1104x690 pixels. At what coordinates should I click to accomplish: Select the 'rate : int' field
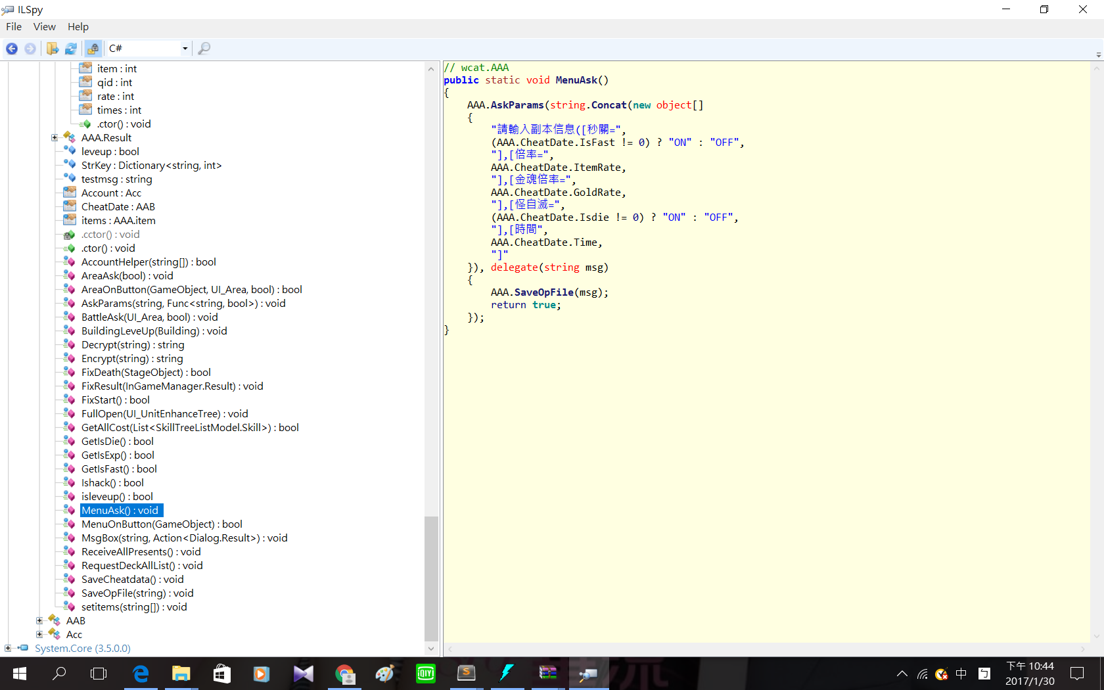[x=116, y=97]
